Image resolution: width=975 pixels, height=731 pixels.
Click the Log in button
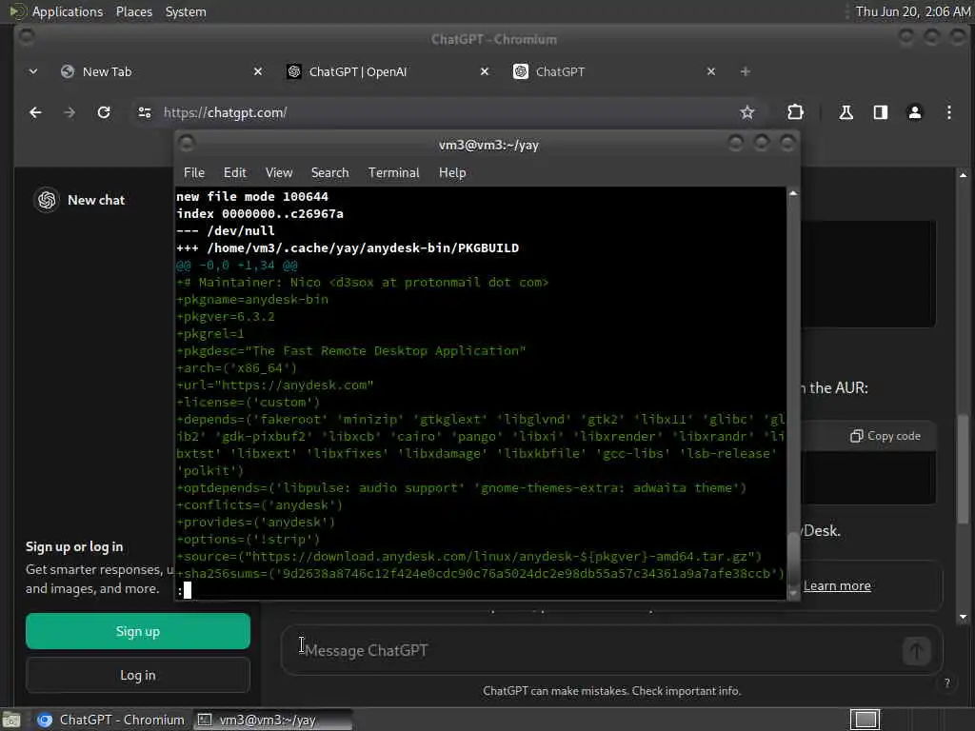(x=138, y=675)
